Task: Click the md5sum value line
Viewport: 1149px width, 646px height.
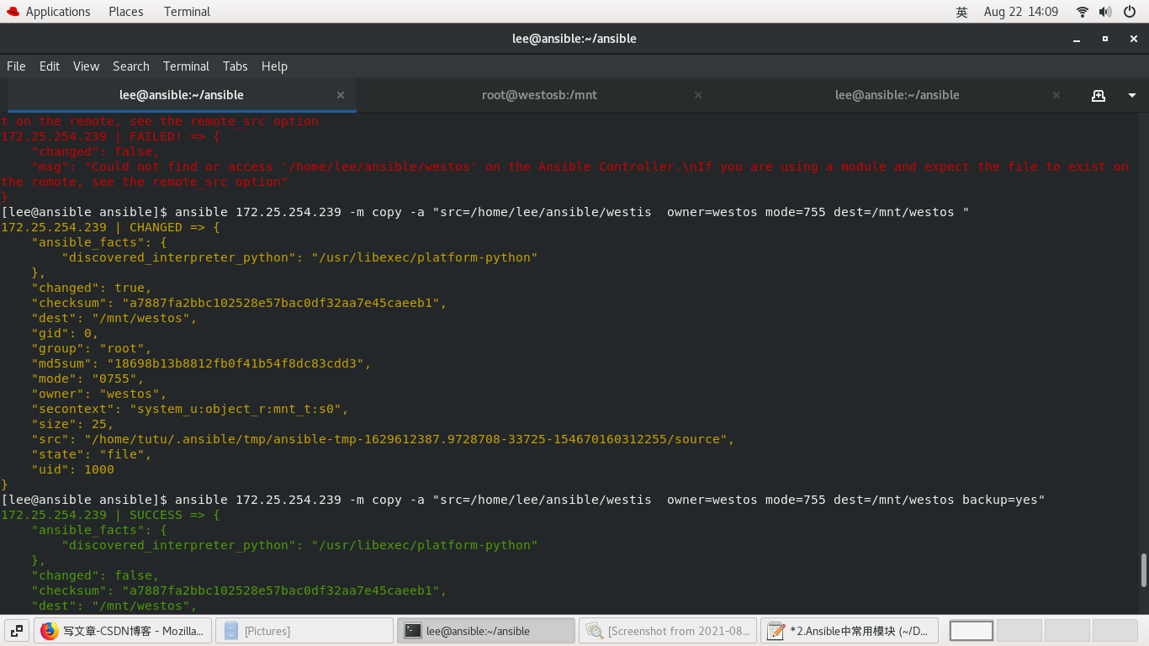Action: (x=201, y=363)
